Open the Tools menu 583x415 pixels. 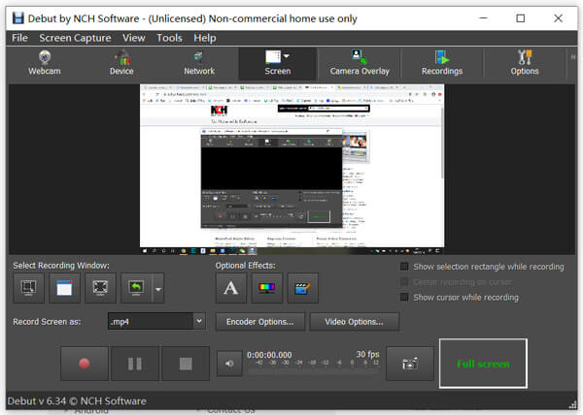coord(169,38)
